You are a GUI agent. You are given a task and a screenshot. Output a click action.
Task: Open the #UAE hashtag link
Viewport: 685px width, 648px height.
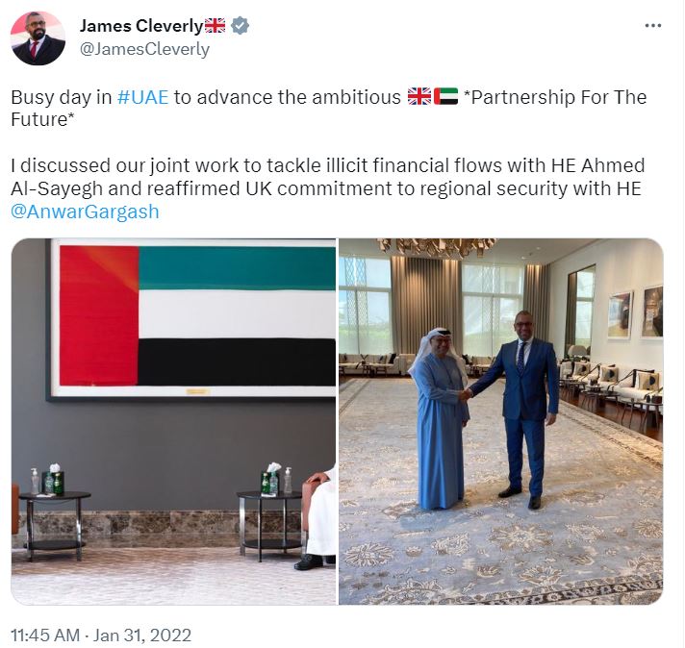click(x=142, y=97)
